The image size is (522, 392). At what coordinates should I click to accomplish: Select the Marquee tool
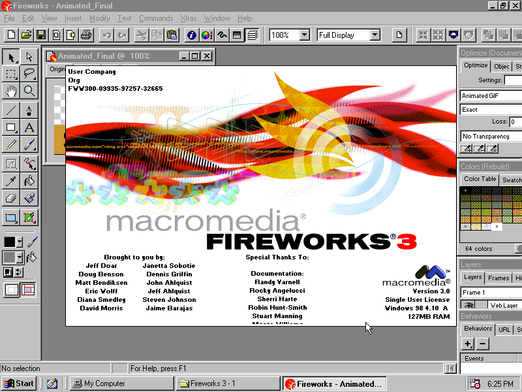pos(11,74)
